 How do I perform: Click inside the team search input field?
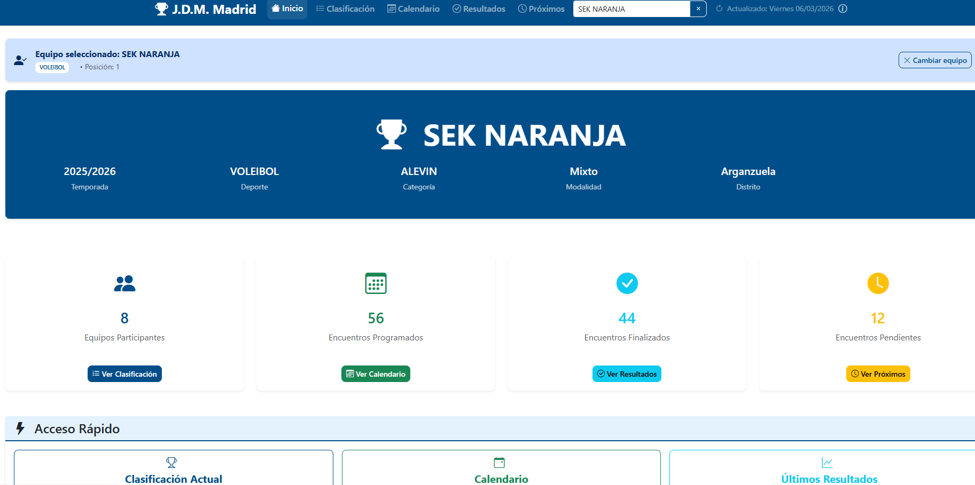(x=631, y=9)
